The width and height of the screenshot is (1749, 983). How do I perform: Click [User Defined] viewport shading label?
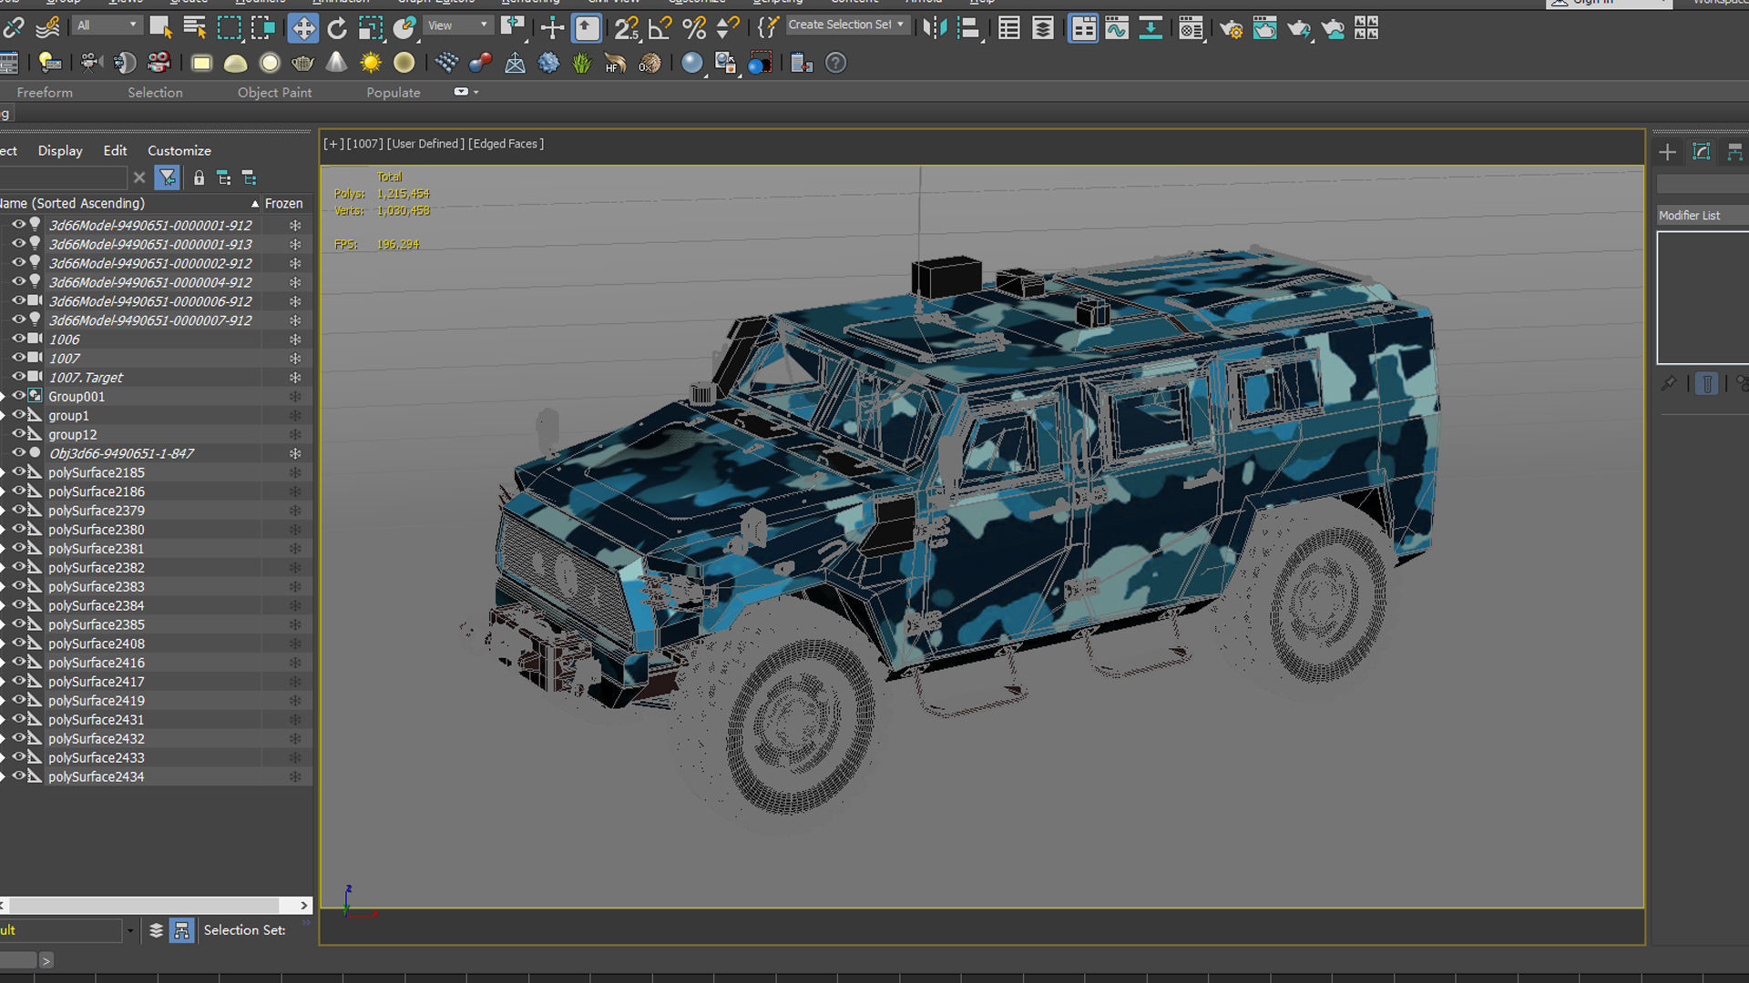[425, 144]
